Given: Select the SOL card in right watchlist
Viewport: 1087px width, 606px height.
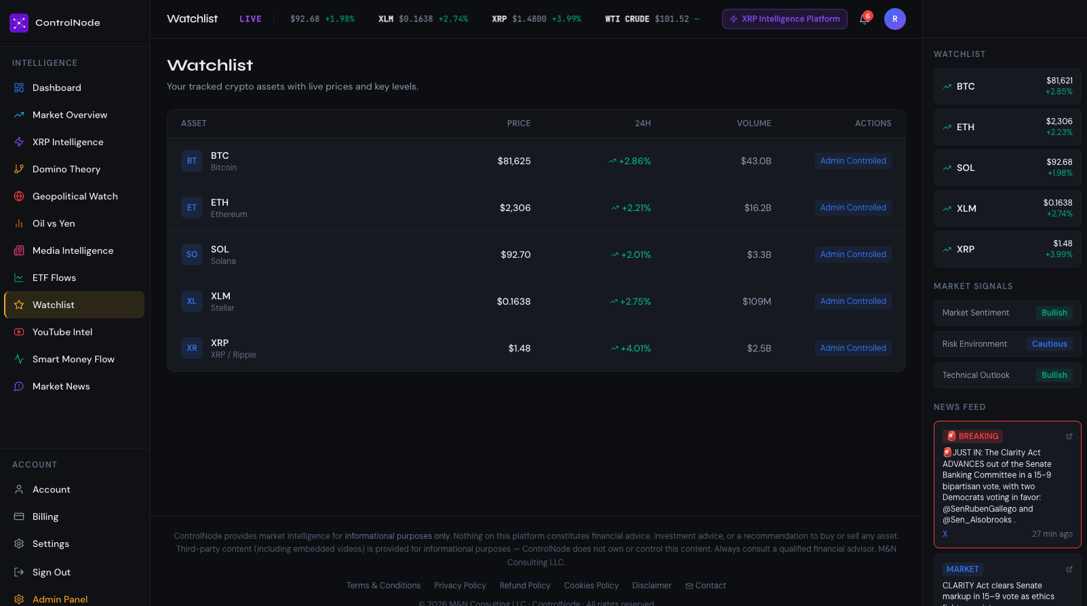Looking at the screenshot, I should coord(1008,168).
